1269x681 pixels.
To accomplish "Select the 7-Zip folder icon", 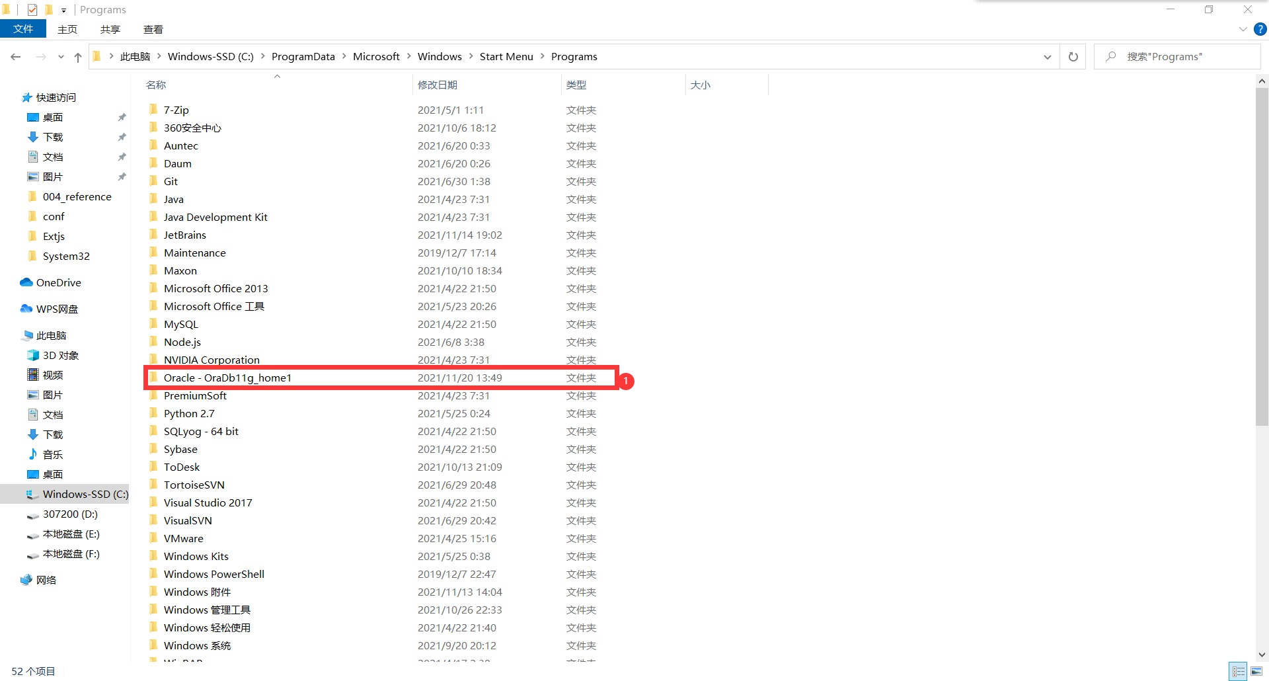I will 153,109.
